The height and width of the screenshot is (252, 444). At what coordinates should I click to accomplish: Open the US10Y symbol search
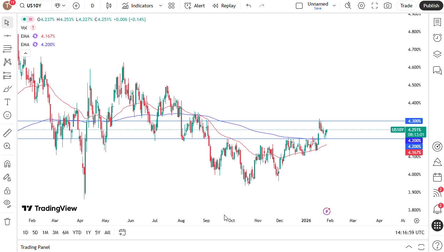coord(34,6)
